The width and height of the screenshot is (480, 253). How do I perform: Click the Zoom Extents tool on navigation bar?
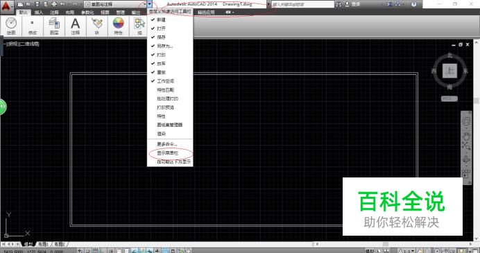(x=466, y=146)
